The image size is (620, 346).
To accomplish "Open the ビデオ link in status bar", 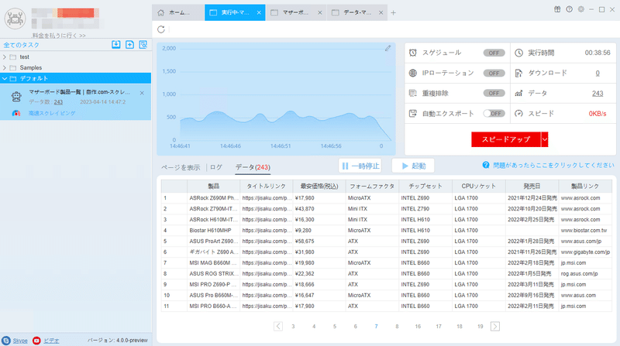I will pyautogui.click(x=51, y=341).
